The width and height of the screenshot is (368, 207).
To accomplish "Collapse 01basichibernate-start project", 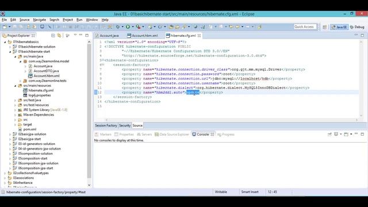I will click(10, 52).
